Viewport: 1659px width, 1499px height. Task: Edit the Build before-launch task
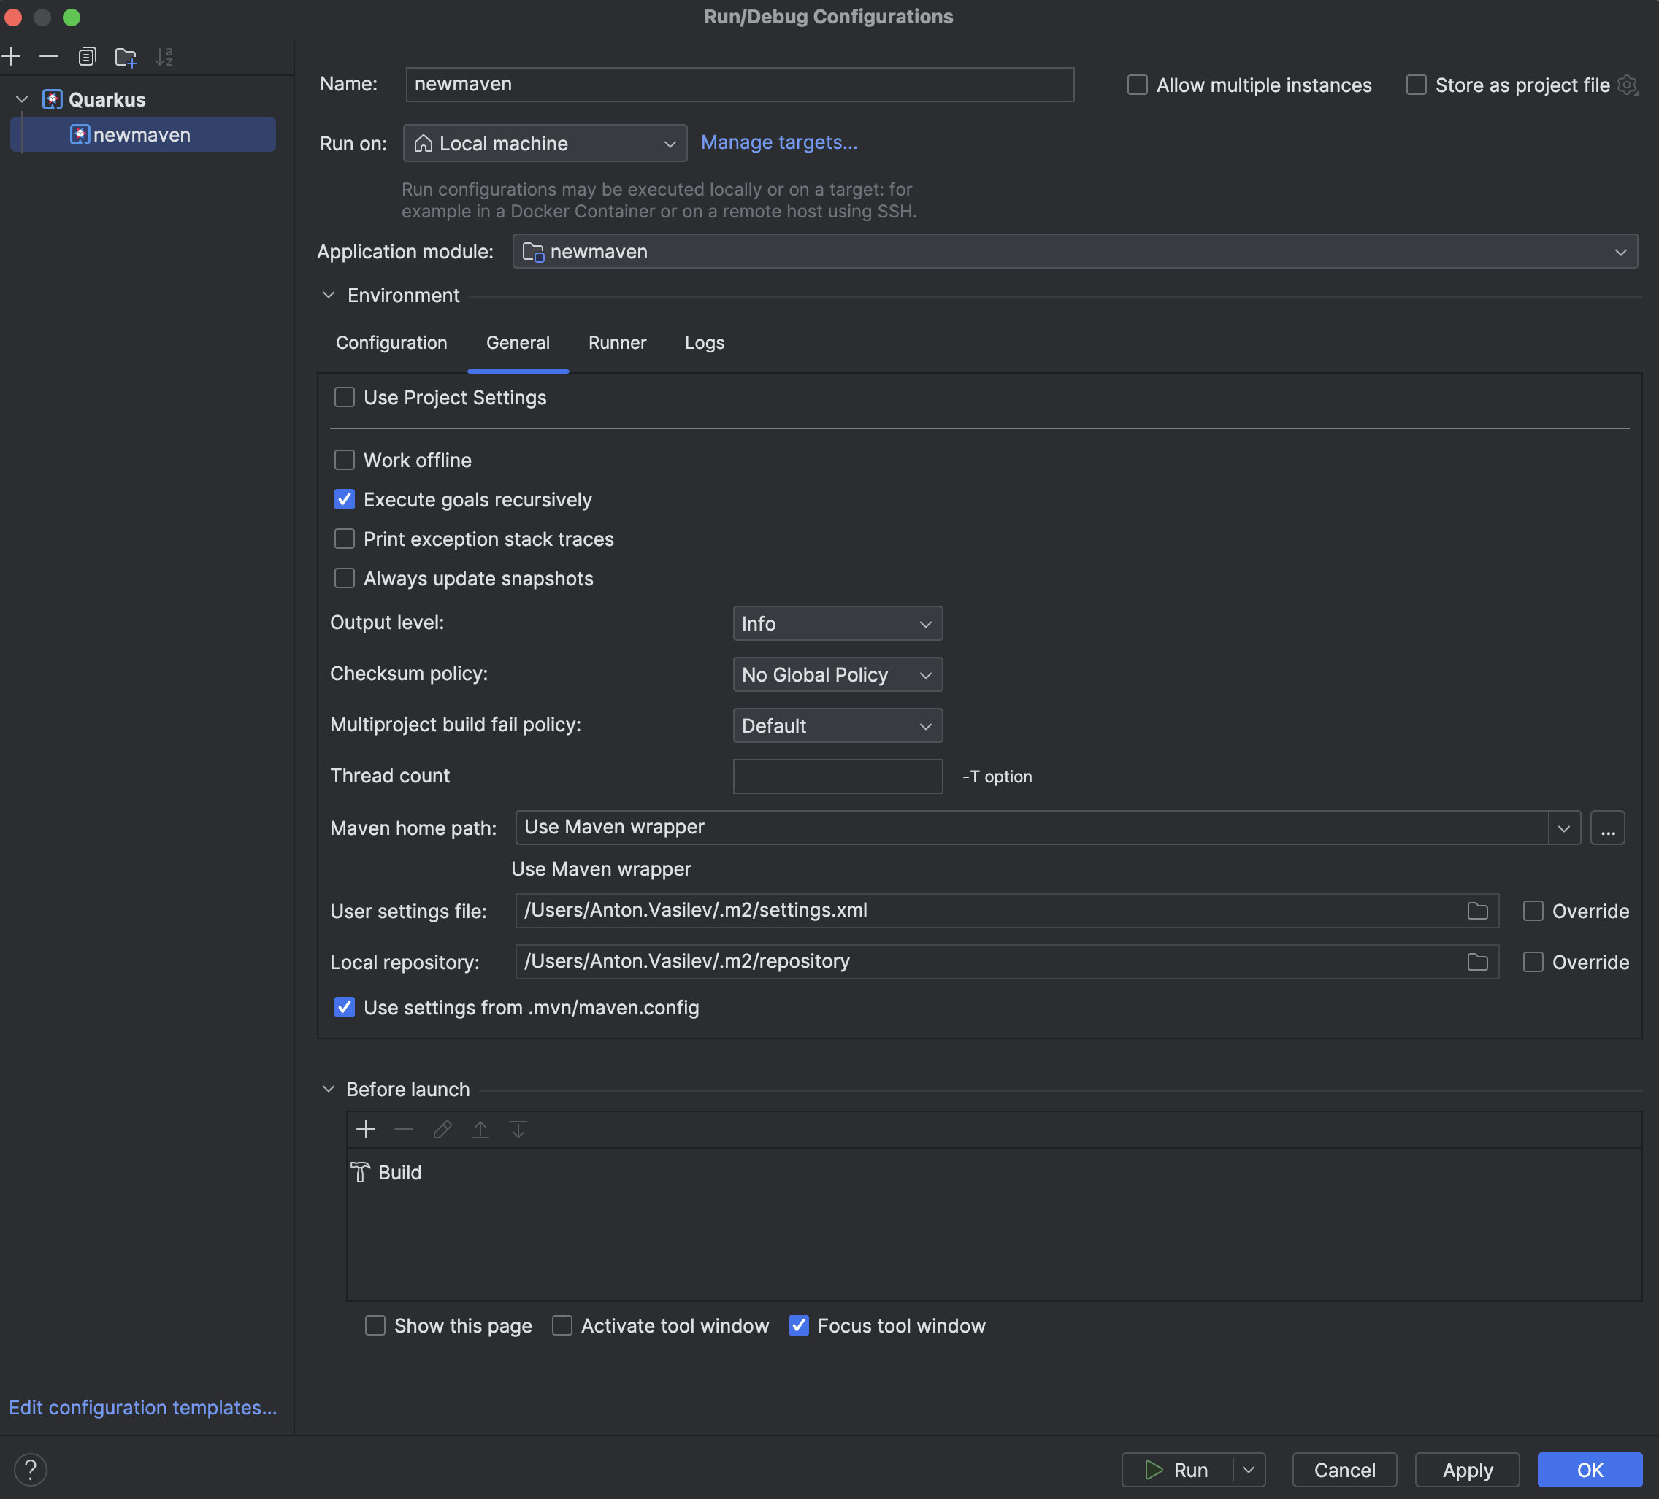coord(442,1129)
